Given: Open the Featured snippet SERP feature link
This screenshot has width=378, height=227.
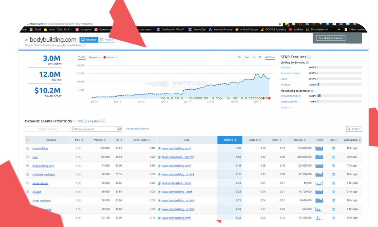Looking at the screenshot, I should tap(290, 73).
